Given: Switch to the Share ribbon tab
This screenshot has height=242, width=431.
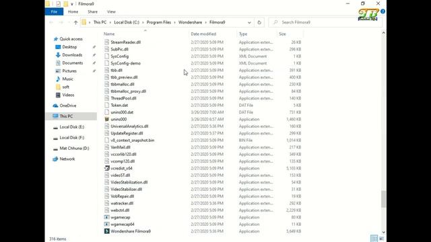Looking at the screenshot, I should [x=93, y=12].
